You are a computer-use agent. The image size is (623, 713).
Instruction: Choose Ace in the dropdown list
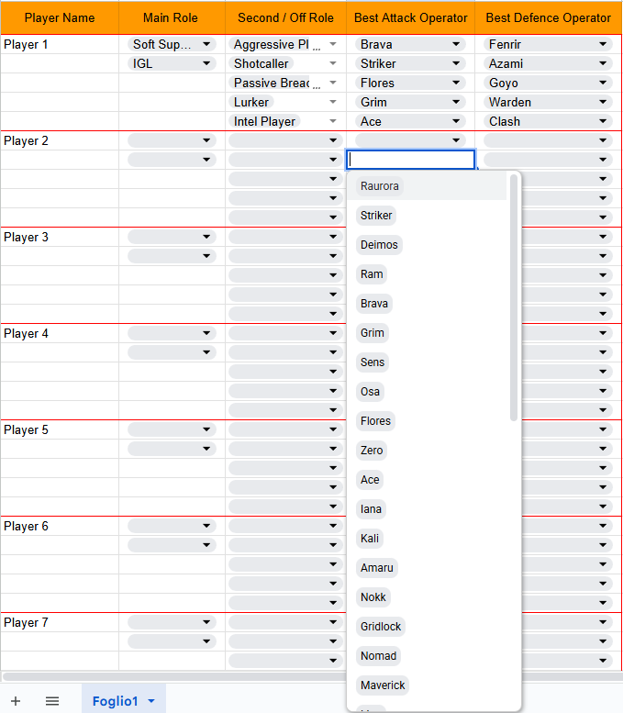pyautogui.click(x=370, y=480)
